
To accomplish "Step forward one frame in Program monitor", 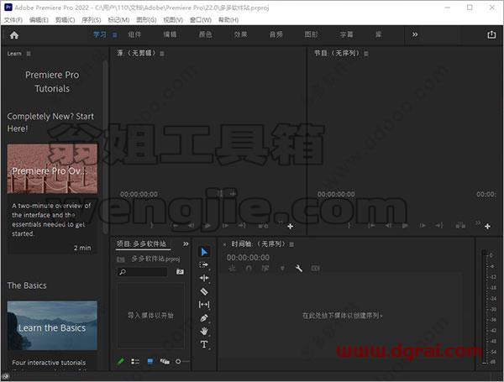I will (x=423, y=226).
